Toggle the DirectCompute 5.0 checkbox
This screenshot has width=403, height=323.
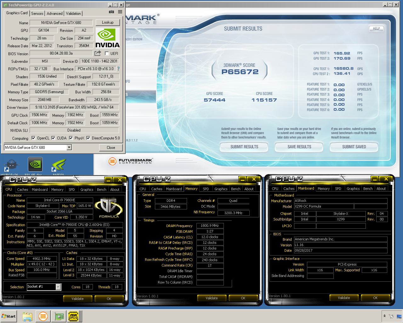point(88,138)
